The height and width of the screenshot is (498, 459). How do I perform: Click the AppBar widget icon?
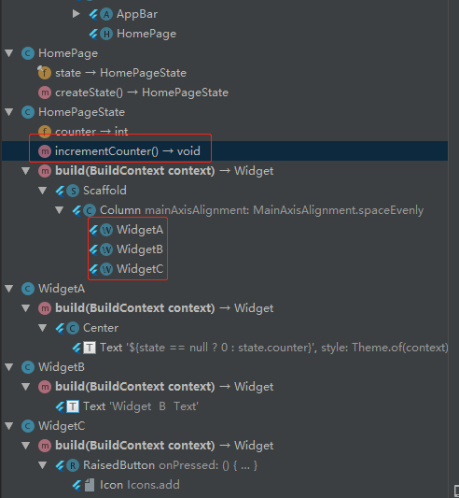106,14
